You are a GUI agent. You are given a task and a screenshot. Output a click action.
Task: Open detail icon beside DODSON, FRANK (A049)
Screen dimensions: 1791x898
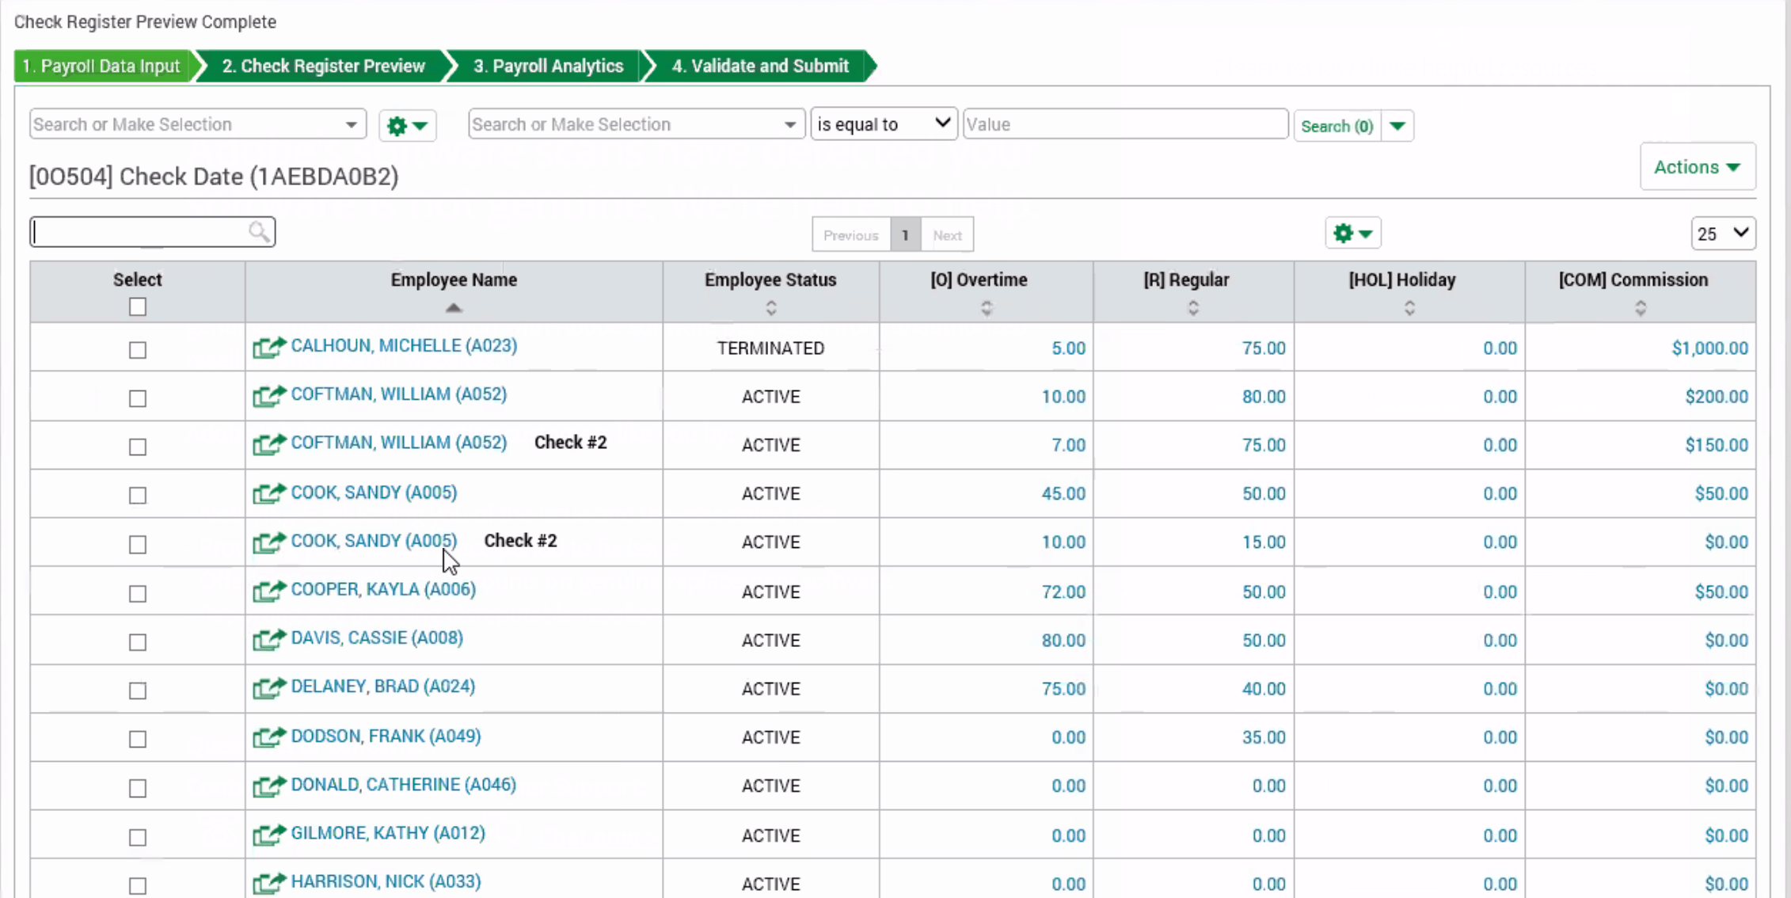[269, 738]
